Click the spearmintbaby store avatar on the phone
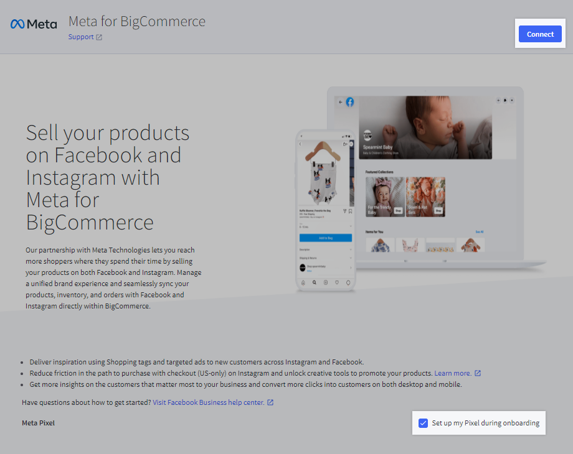 (x=303, y=267)
